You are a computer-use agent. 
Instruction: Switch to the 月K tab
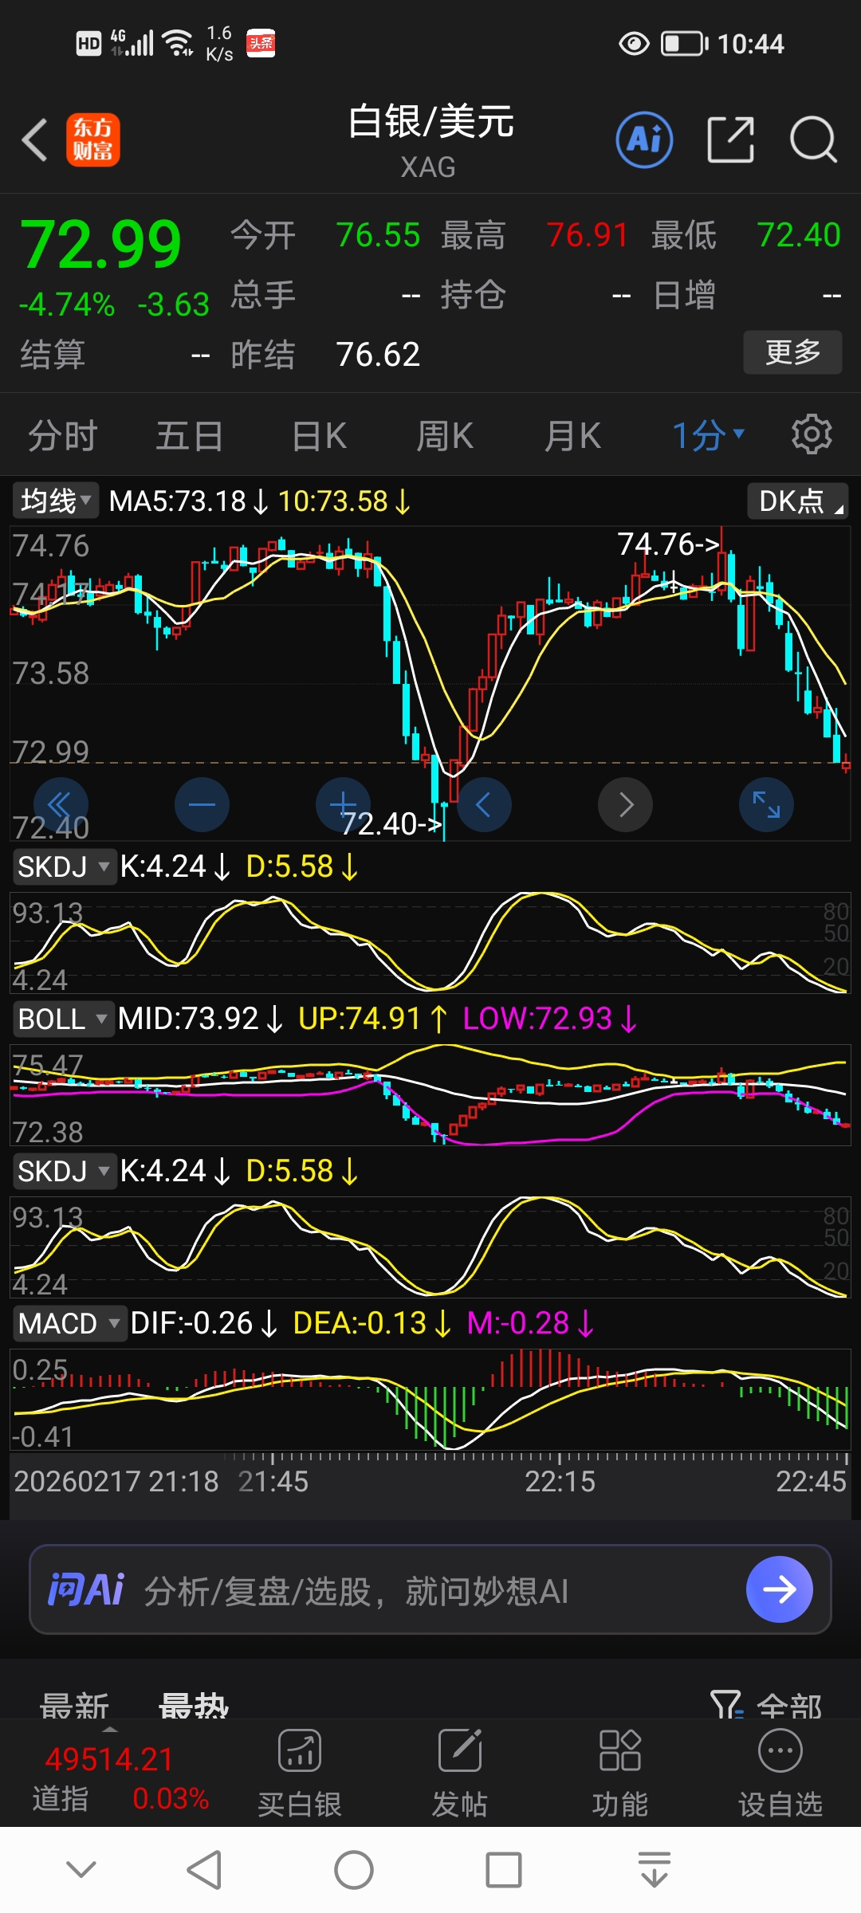(x=572, y=436)
